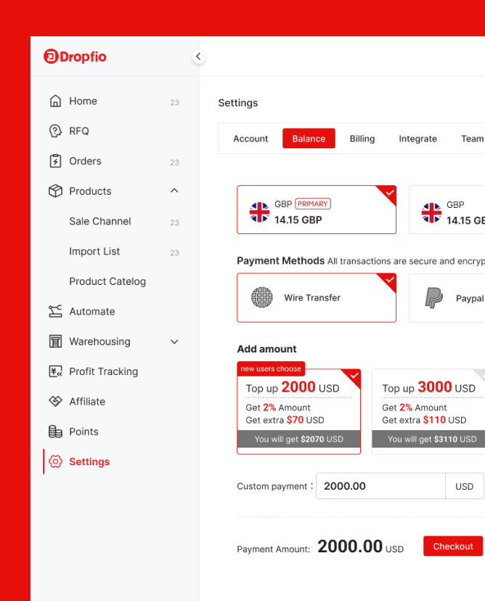Open Affiliate using its handshake icon
Screen dimensions: 485x601
coord(55,401)
